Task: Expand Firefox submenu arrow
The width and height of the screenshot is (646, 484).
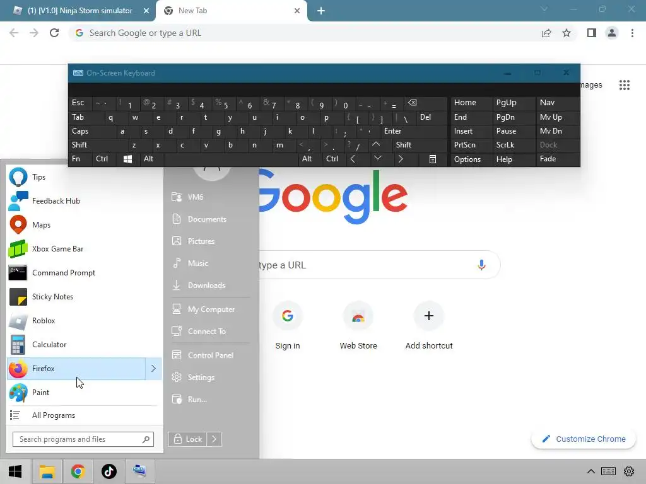Action: (x=153, y=368)
